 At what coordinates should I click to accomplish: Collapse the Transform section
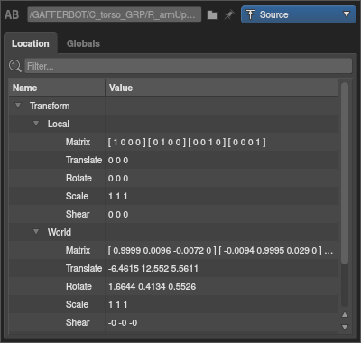[x=18, y=106]
